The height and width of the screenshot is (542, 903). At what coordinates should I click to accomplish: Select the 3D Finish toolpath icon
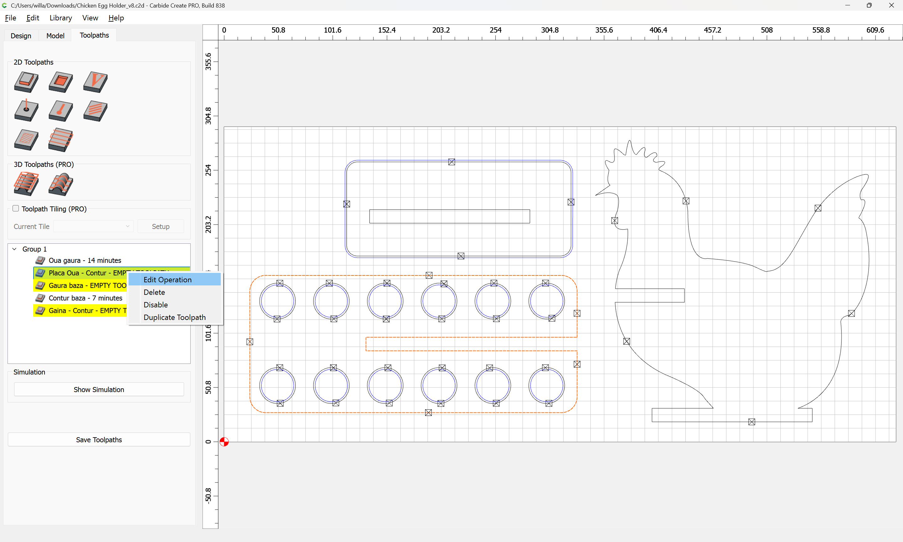click(x=61, y=184)
